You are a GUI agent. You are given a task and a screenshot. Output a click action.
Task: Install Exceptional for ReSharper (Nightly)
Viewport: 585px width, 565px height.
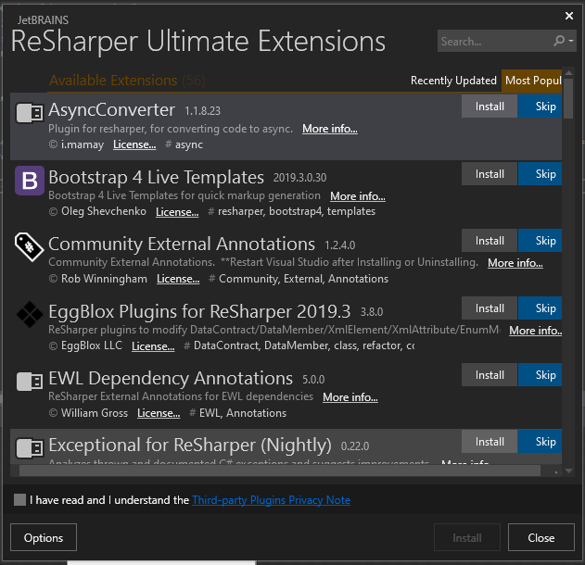click(x=490, y=441)
